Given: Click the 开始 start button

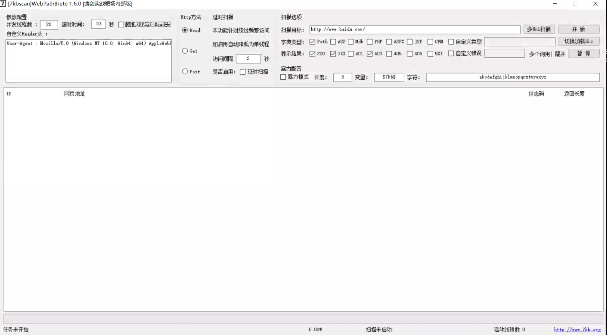Looking at the screenshot, I should (579, 29).
